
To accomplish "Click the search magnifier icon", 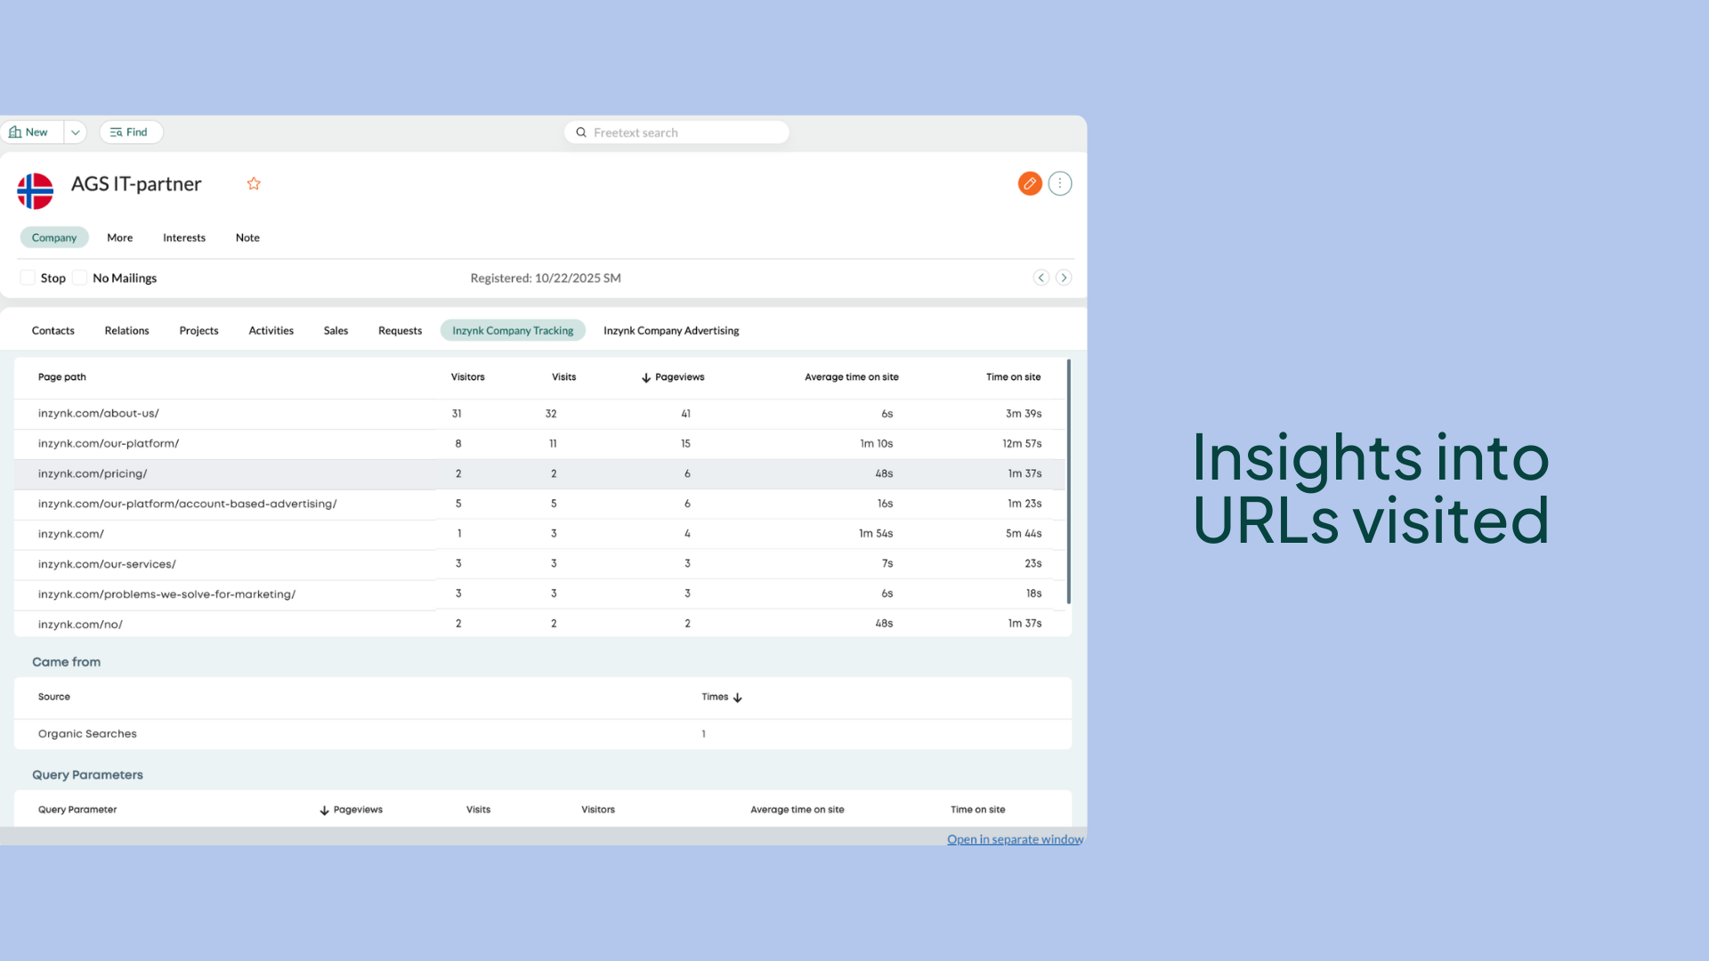I will (x=581, y=133).
